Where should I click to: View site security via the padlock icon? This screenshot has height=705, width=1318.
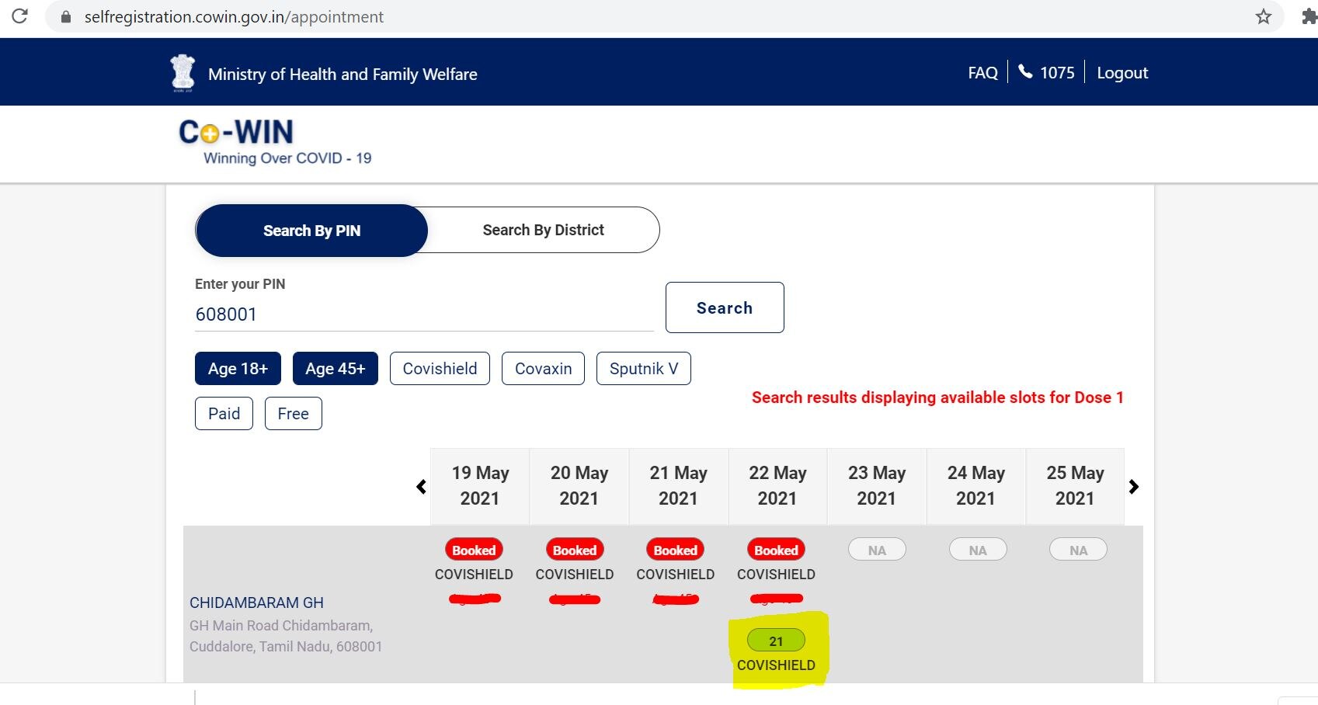(65, 17)
